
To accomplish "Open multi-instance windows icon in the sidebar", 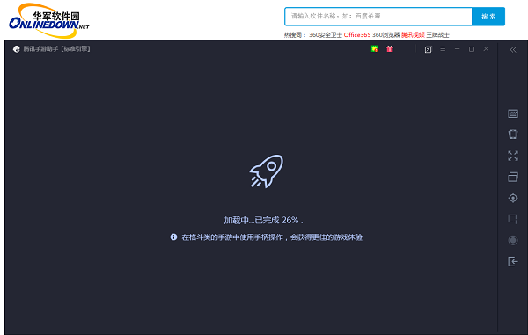I will point(513,177).
